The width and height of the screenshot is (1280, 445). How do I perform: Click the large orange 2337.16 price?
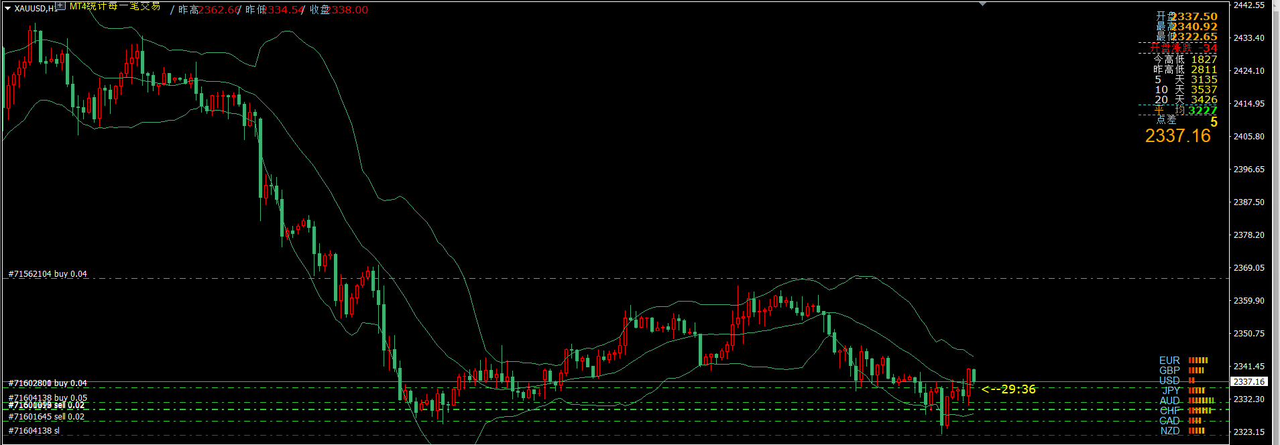pyautogui.click(x=1178, y=136)
